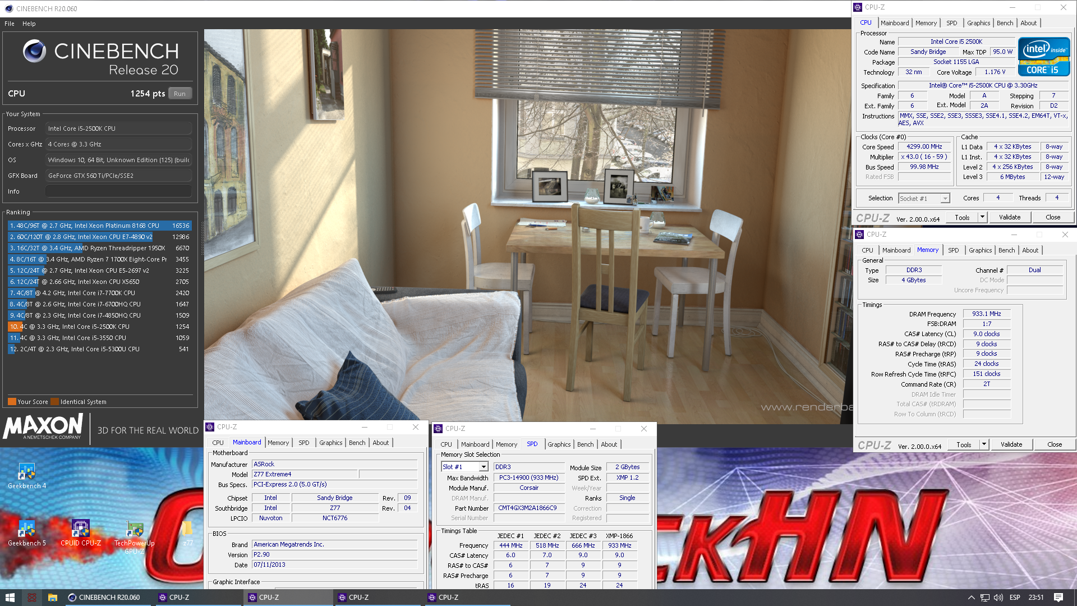Click the CPU-Z icon in Mainboard window title
The height and width of the screenshot is (606, 1077).
click(210, 427)
